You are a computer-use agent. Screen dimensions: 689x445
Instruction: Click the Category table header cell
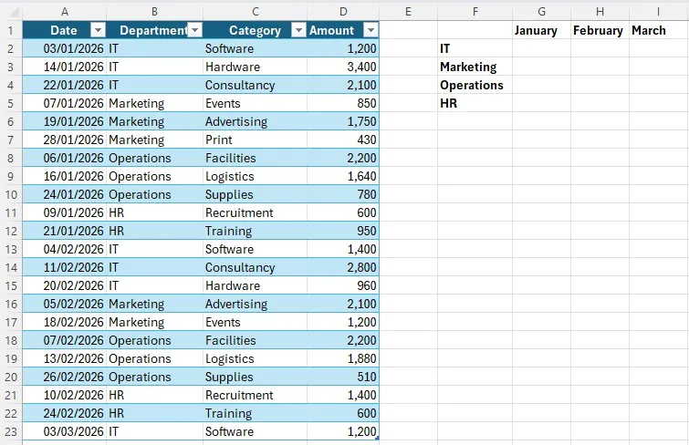pos(255,30)
